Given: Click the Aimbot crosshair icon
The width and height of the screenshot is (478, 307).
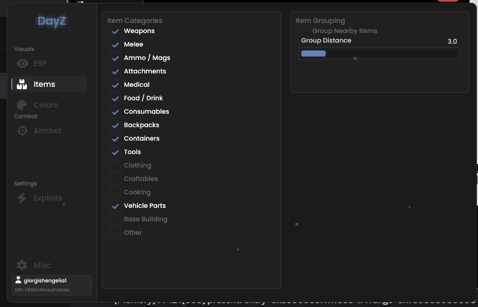Looking at the screenshot, I should tap(22, 131).
